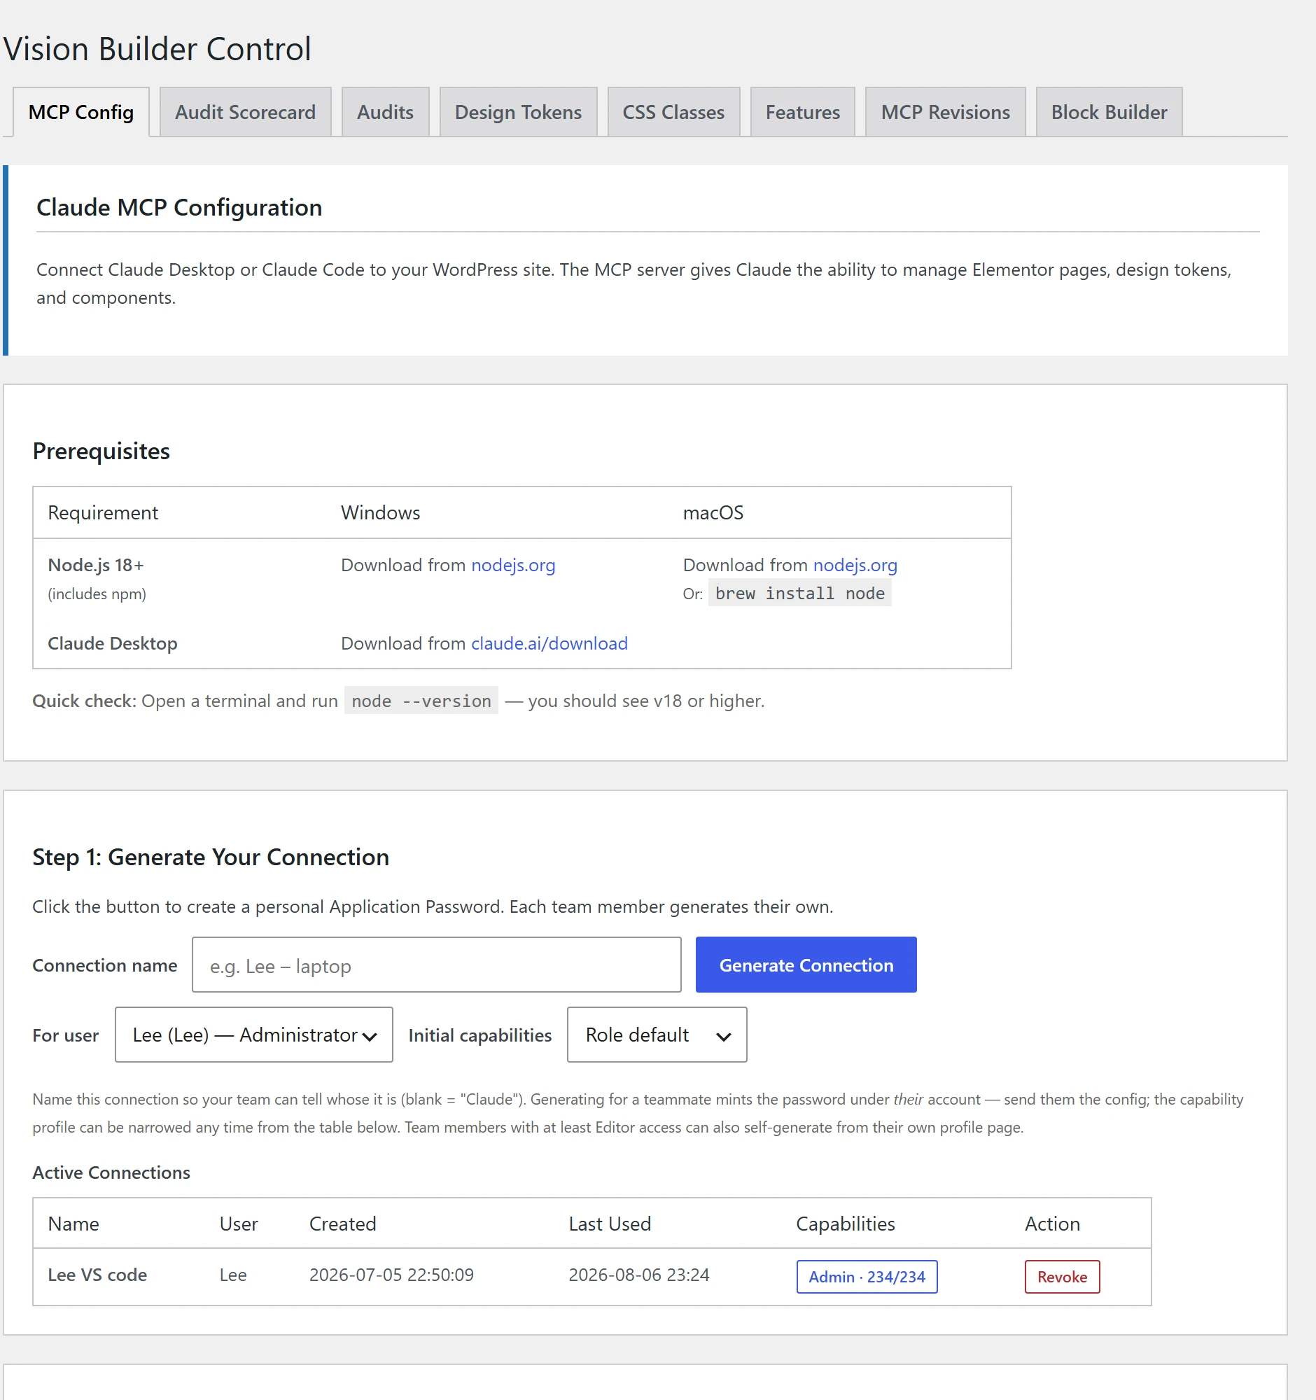Screen dimensions: 1316x1400
Task: Open the Features tab
Action: coord(803,112)
